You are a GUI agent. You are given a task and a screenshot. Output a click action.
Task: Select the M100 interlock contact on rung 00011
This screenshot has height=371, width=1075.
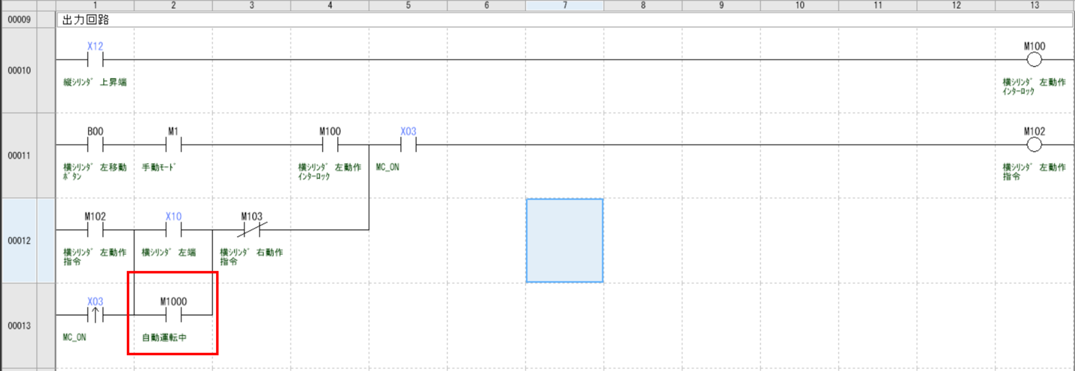pos(330,145)
